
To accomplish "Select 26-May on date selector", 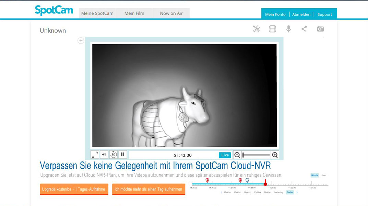I will click(267, 192).
